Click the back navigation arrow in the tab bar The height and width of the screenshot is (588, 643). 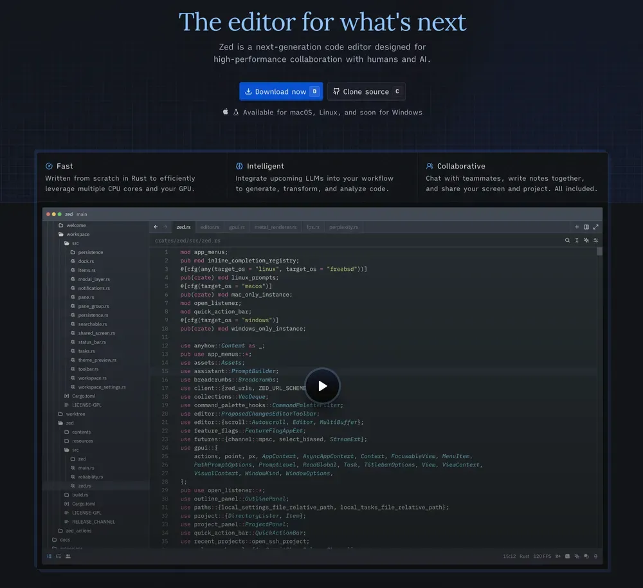(155, 226)
